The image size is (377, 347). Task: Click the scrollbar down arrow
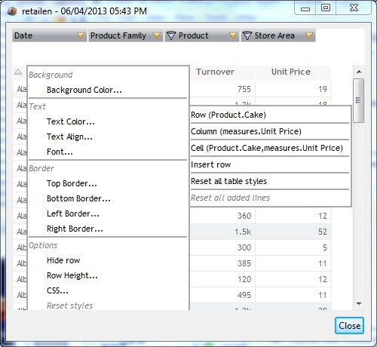[359, 304]
